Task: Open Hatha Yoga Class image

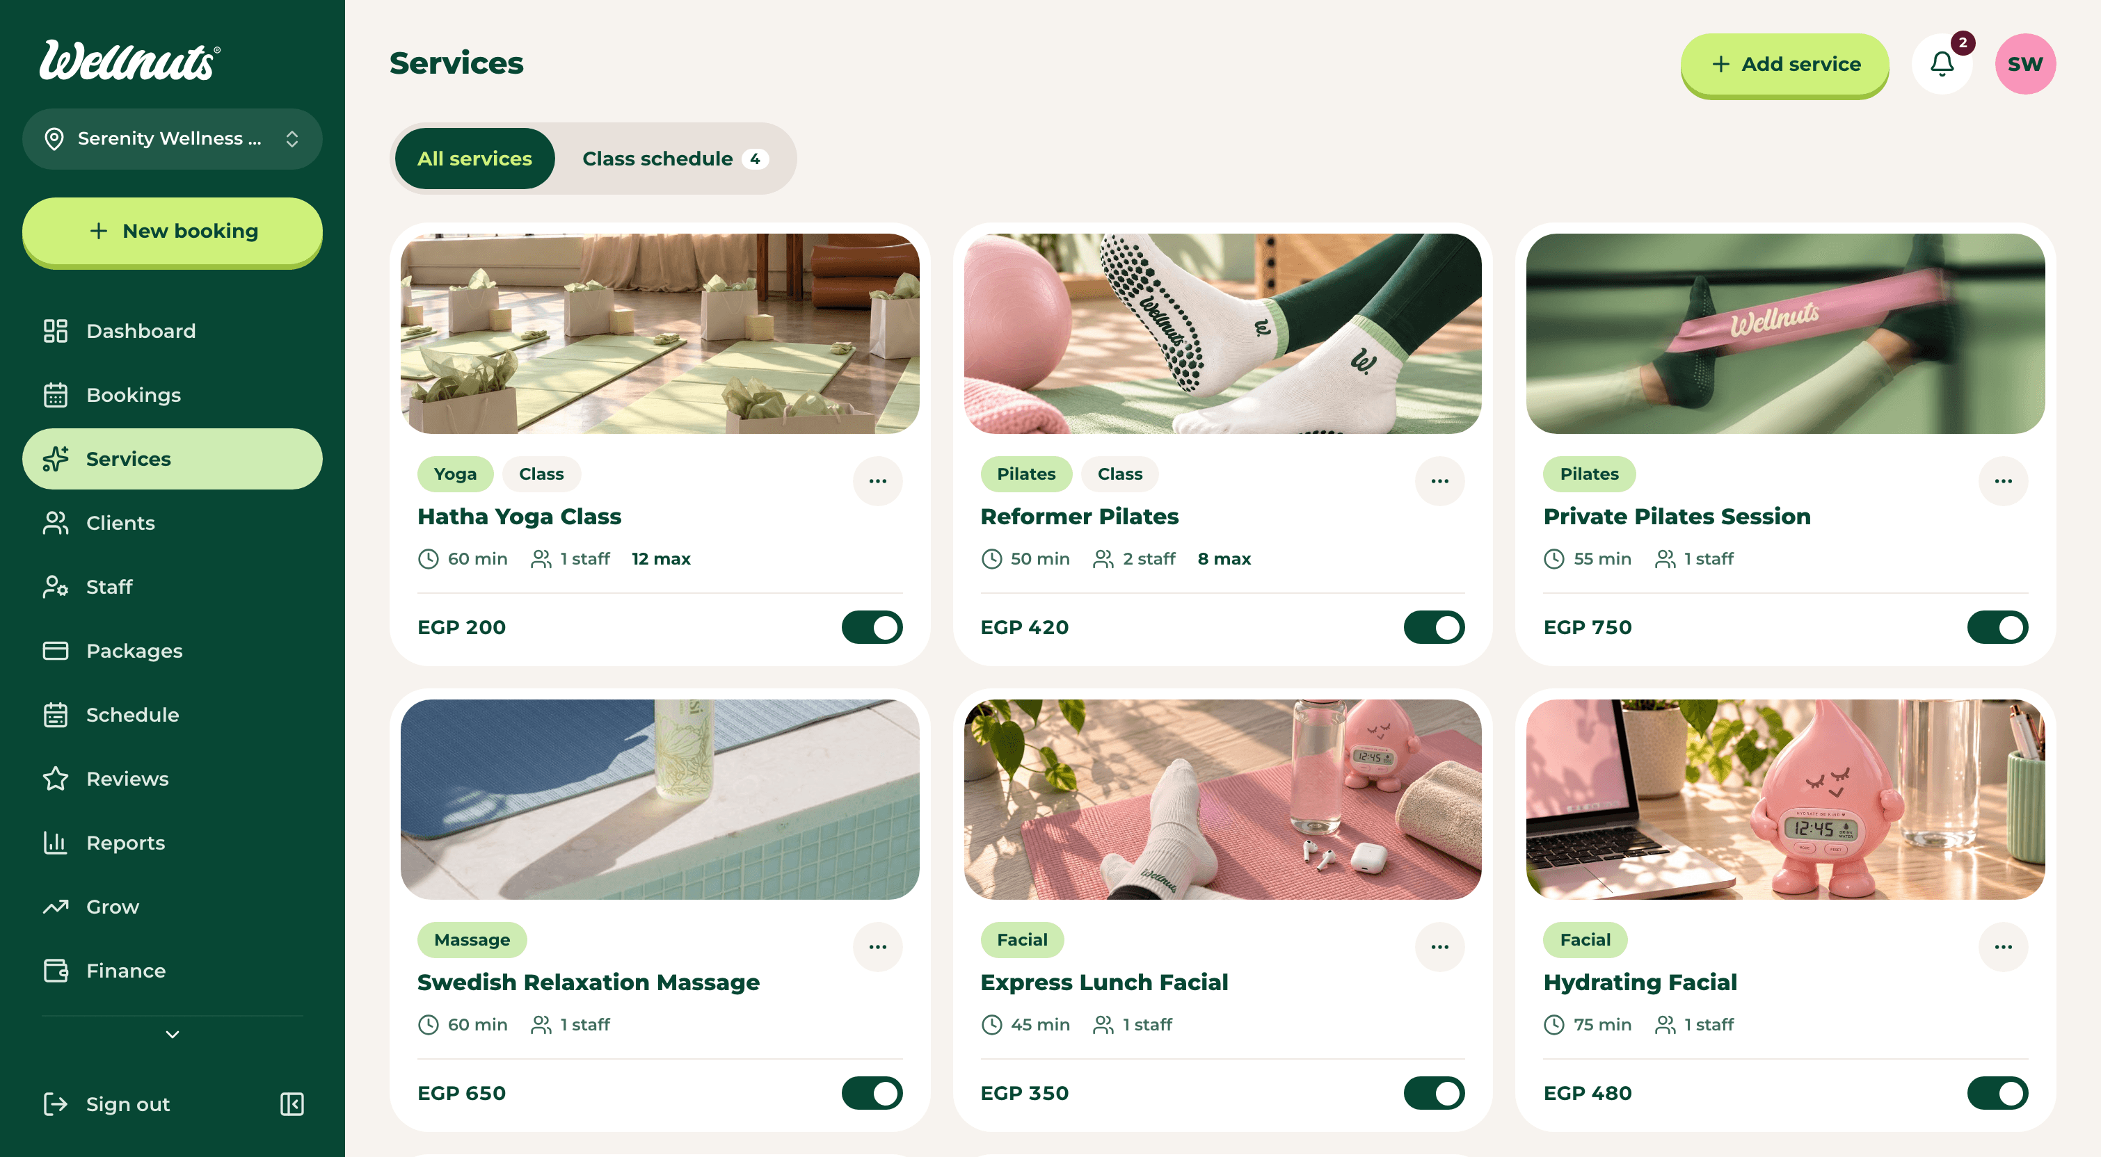Action: tap(660, 334)
